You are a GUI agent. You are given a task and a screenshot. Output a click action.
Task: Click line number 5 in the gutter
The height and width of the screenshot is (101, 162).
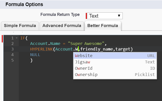click(12, 60)
